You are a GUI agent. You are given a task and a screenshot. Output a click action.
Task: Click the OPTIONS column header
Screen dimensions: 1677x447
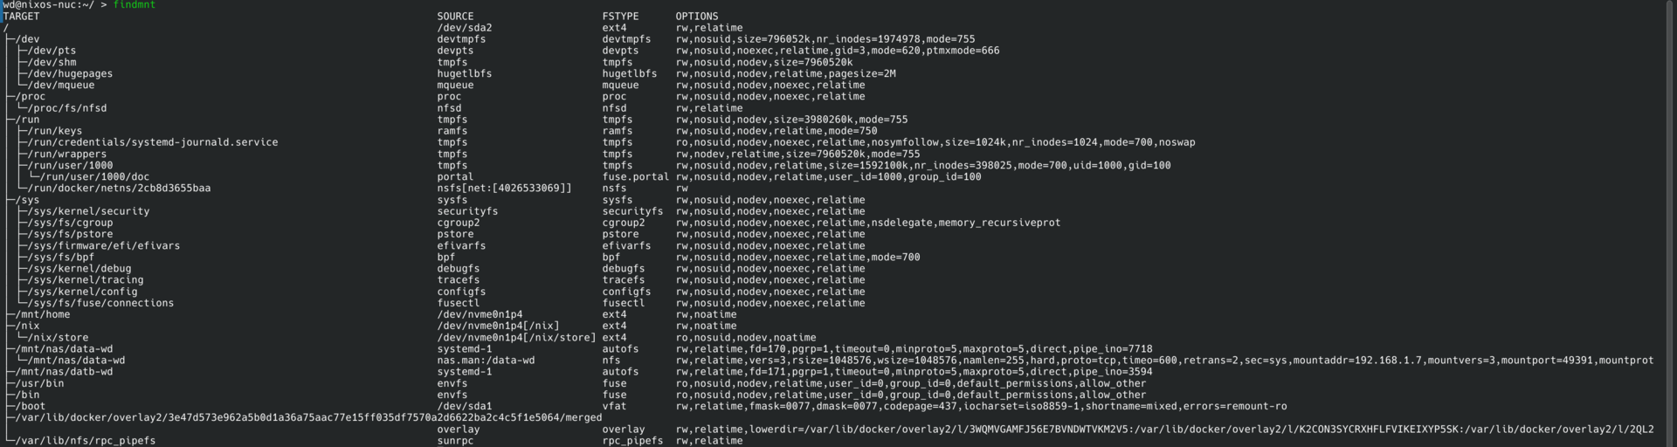click(x=697, y=17)
